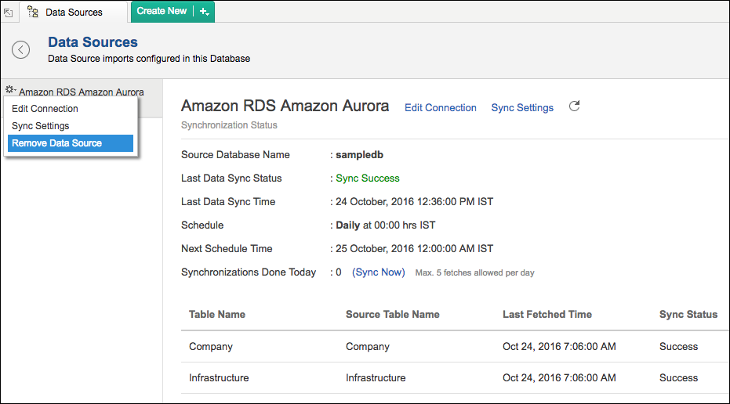
Task: Select Sync Settings in the popup menu
Action: [x=41, y=126]
